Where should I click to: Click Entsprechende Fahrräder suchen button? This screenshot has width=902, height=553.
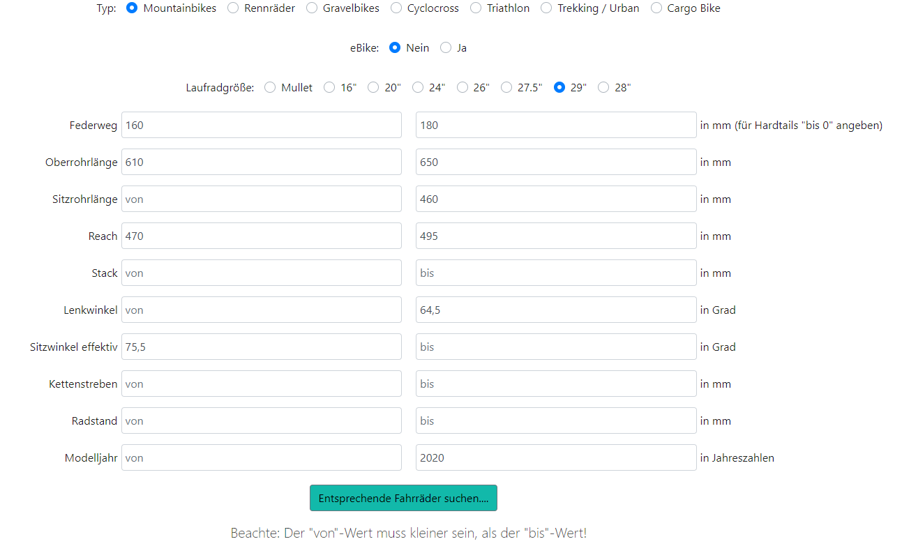(403, 498)
